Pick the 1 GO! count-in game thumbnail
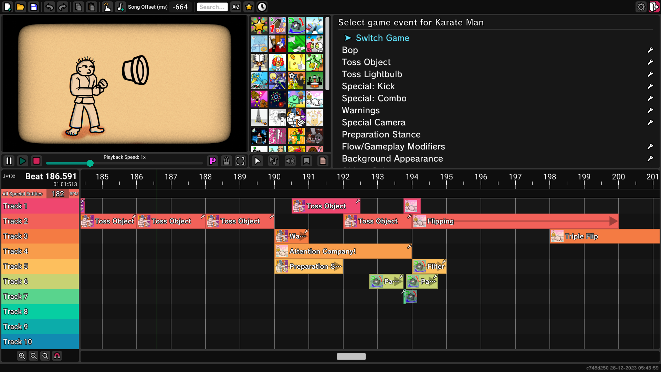The height and width of the screenshot is (372, 661). tap(277, 25)
